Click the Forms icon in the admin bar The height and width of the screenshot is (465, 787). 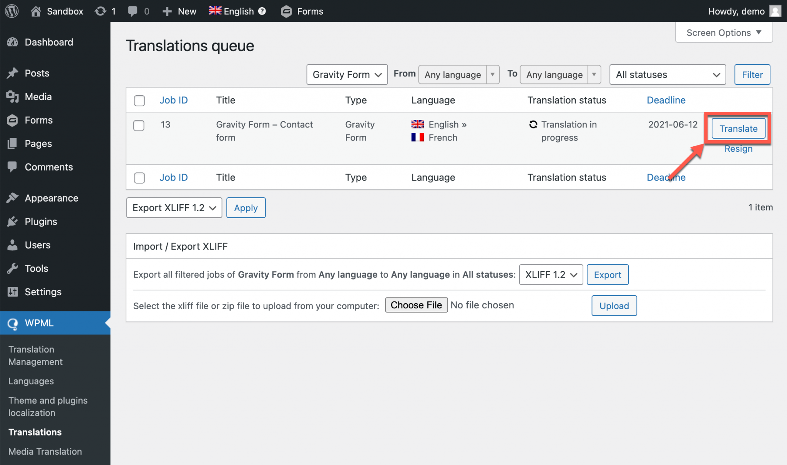pyautogui.click(x=286, y=11)
